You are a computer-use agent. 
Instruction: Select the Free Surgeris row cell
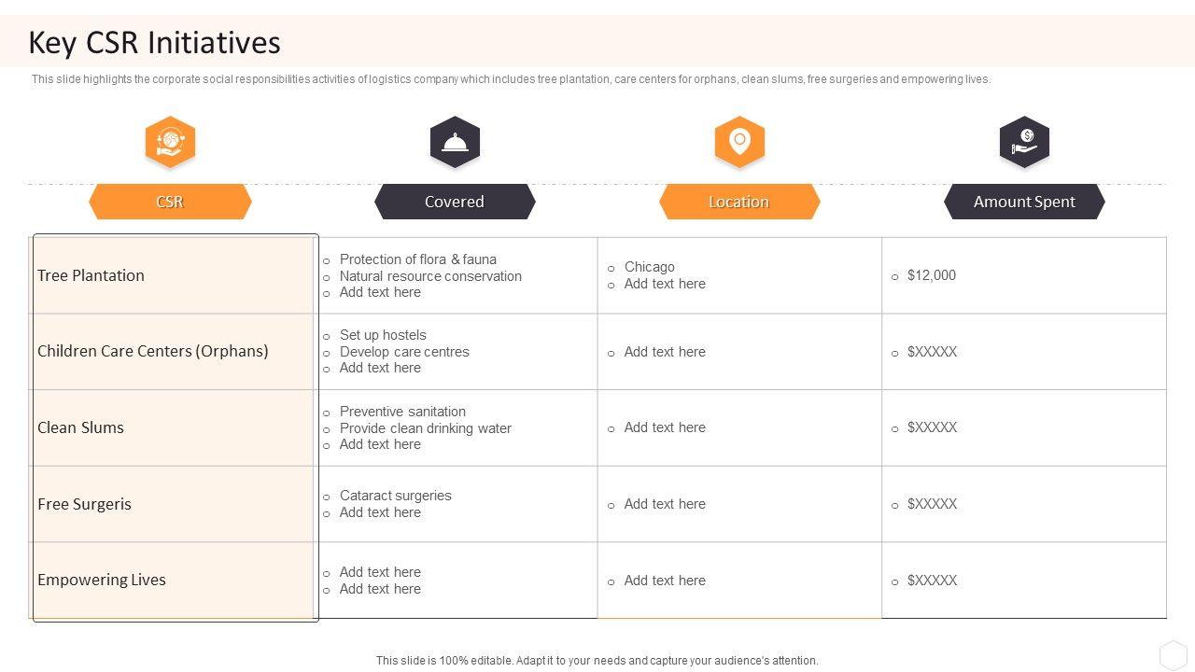click(x=85, y=504)
